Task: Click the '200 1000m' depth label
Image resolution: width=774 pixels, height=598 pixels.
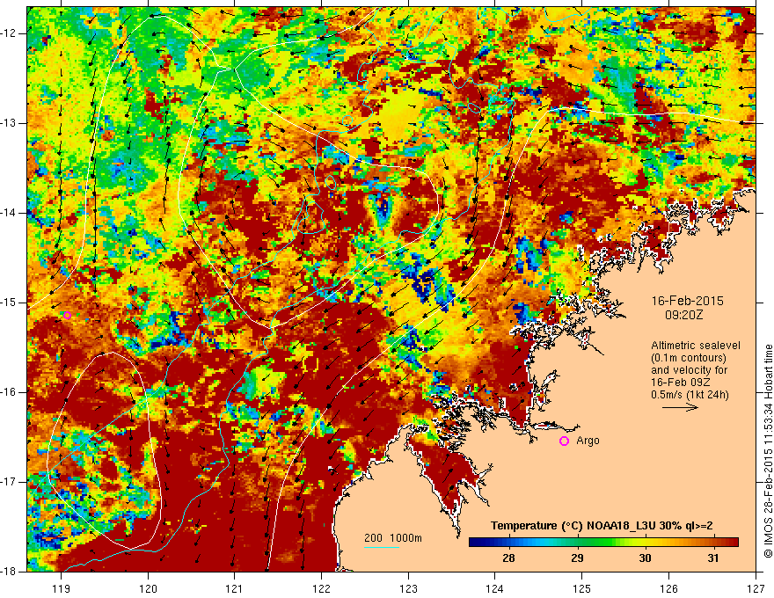Action: click(x=393, y=538)
